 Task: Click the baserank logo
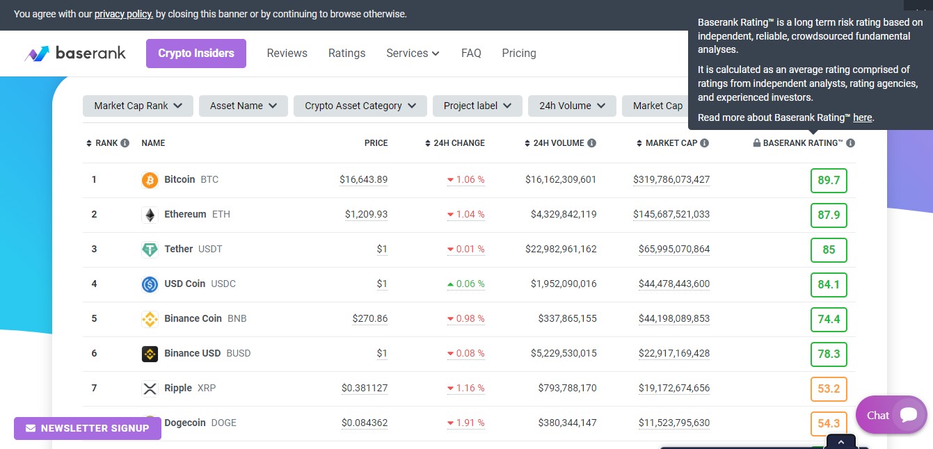click(x=75, y=54)
